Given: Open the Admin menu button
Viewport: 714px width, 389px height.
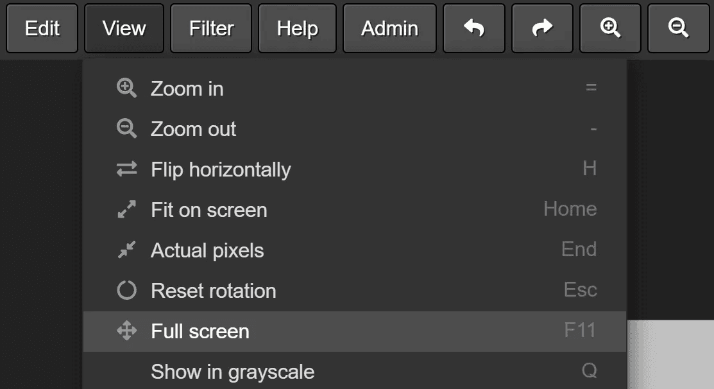Looking at the screenshot, I should [x=389, y=28].
